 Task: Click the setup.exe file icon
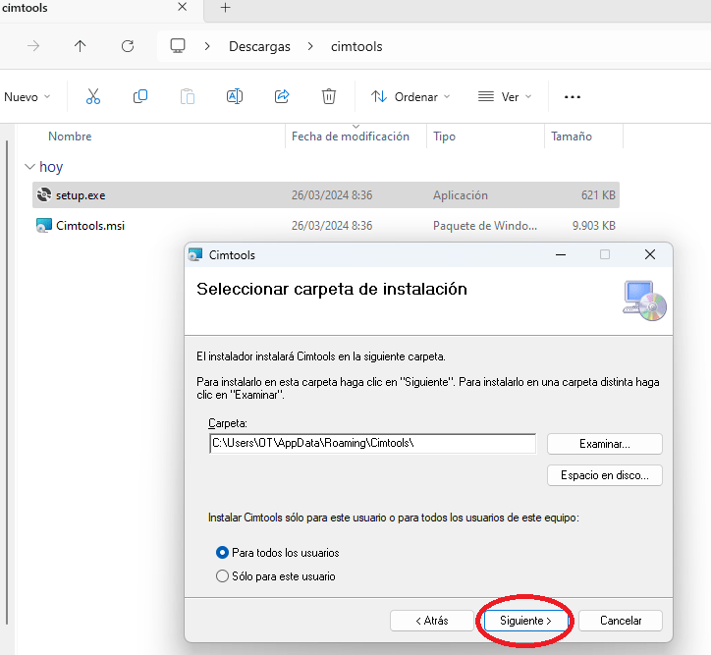coord(44,194)
